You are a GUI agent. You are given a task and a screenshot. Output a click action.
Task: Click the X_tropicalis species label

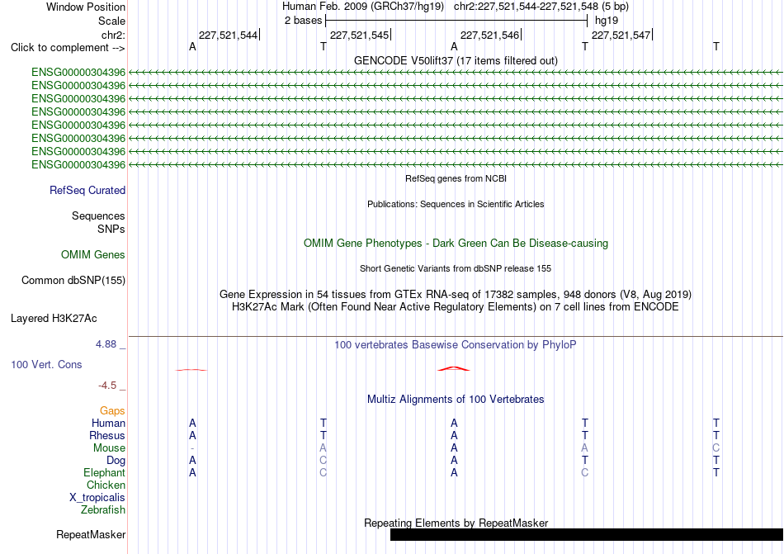[97, 498]
